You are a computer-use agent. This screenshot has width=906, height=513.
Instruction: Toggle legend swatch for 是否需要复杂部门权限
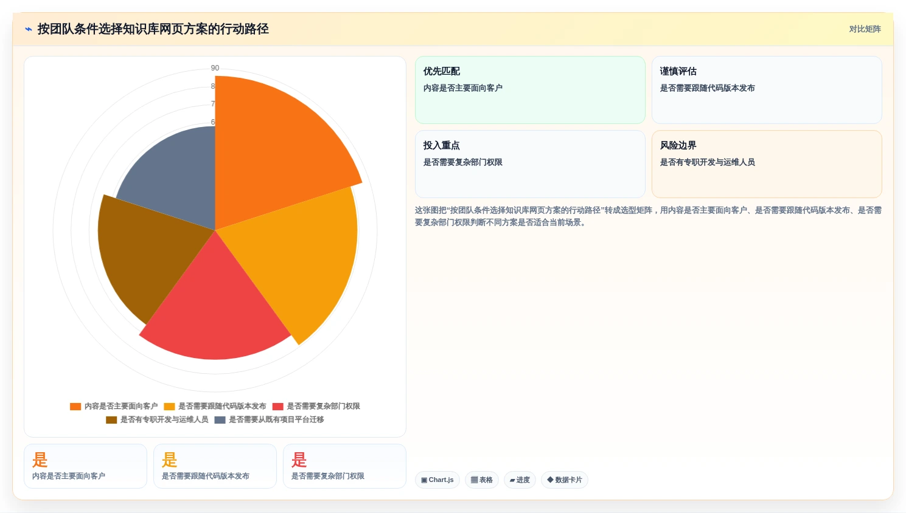(x=278, y=407)
